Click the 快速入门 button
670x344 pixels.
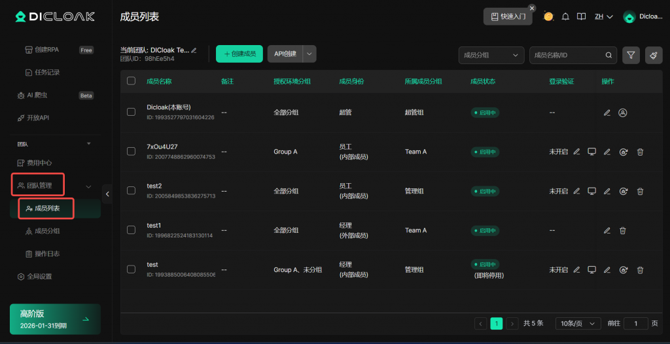(508, 17)
